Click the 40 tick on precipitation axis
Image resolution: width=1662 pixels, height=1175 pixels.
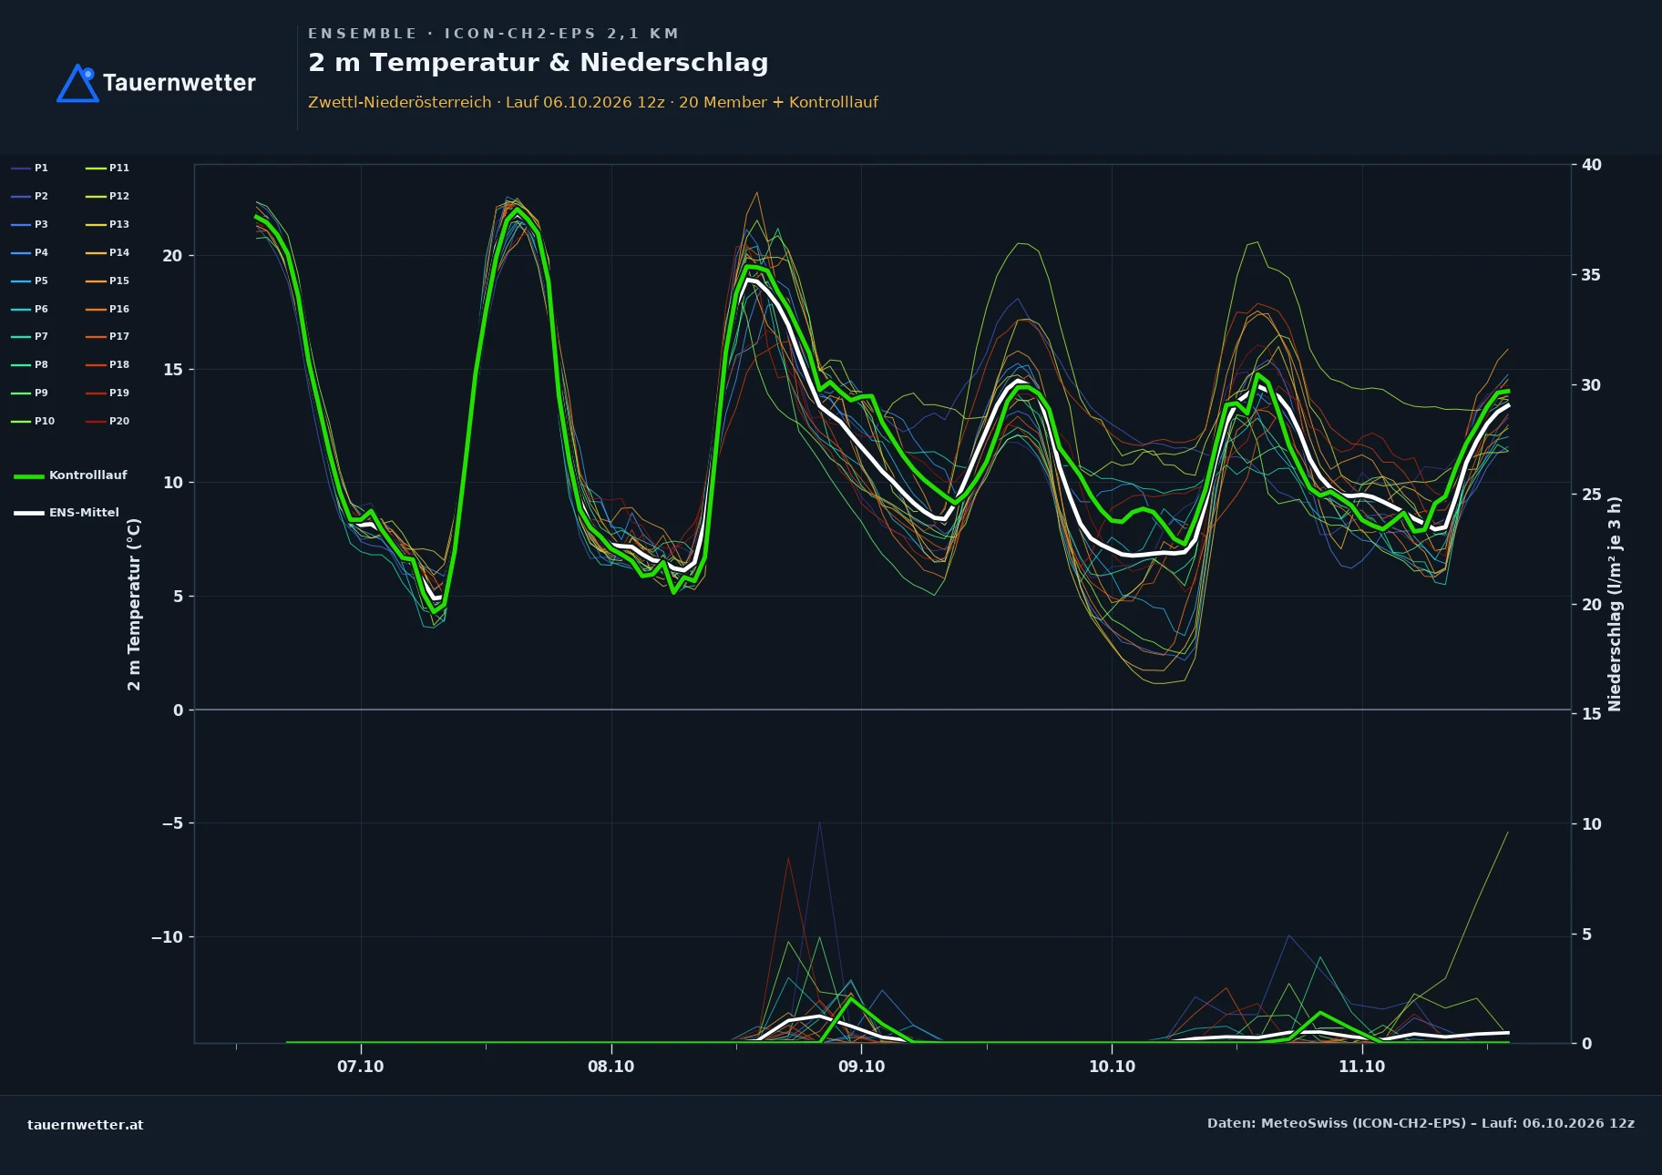point(1592,165)
